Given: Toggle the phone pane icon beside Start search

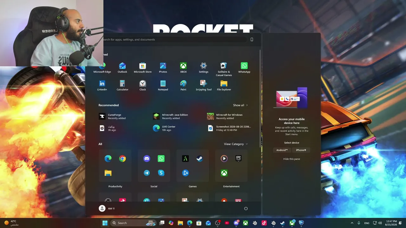Looking at the screenshot, I should [x=252, y=40].
